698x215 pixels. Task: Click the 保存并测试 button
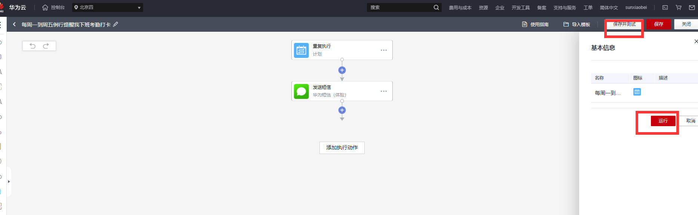[x=624, y=24]
